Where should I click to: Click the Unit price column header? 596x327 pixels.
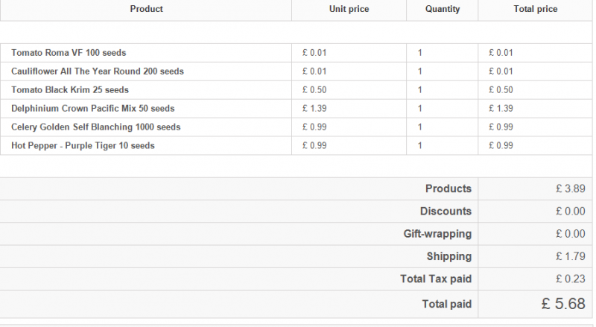coord(349,10)
